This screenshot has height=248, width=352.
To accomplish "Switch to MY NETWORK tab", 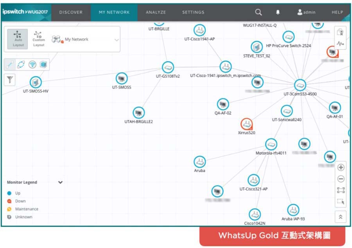I will (114, 12).
